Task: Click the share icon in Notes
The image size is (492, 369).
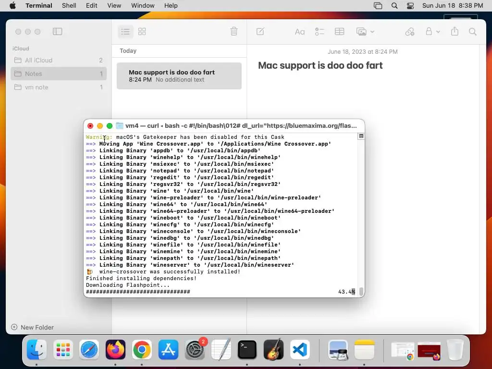Action: coord(455,31)
